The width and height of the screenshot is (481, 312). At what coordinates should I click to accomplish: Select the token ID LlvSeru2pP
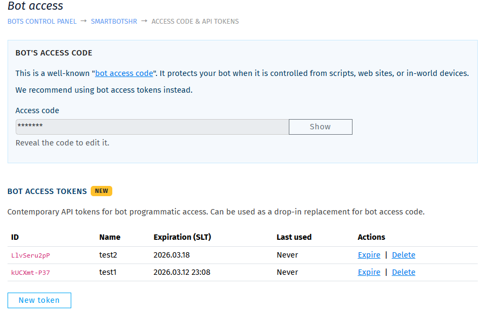[x=31, y=255]
